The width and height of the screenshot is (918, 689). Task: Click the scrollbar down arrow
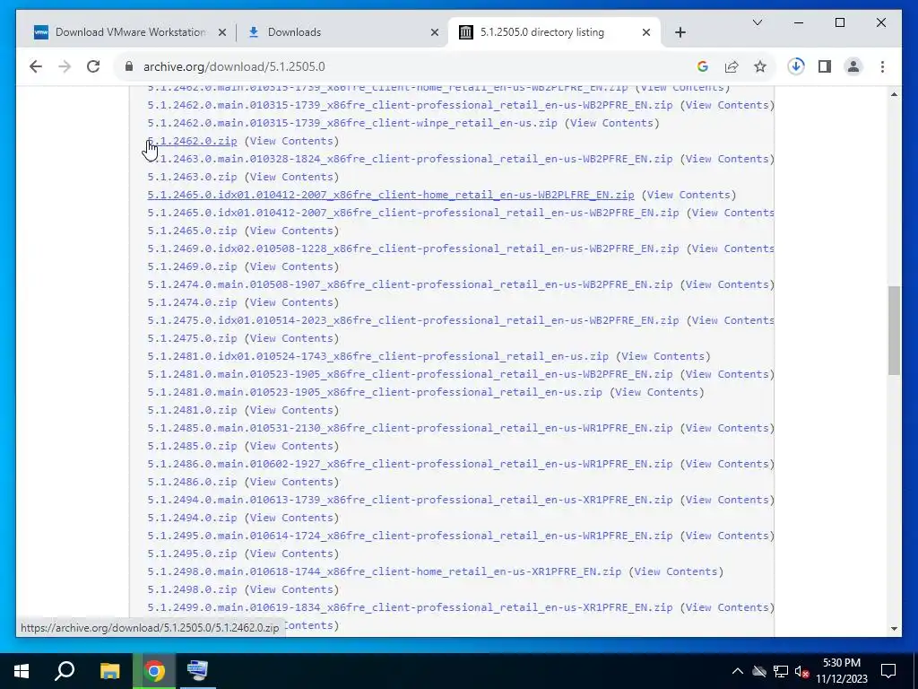tap(894, 629)
